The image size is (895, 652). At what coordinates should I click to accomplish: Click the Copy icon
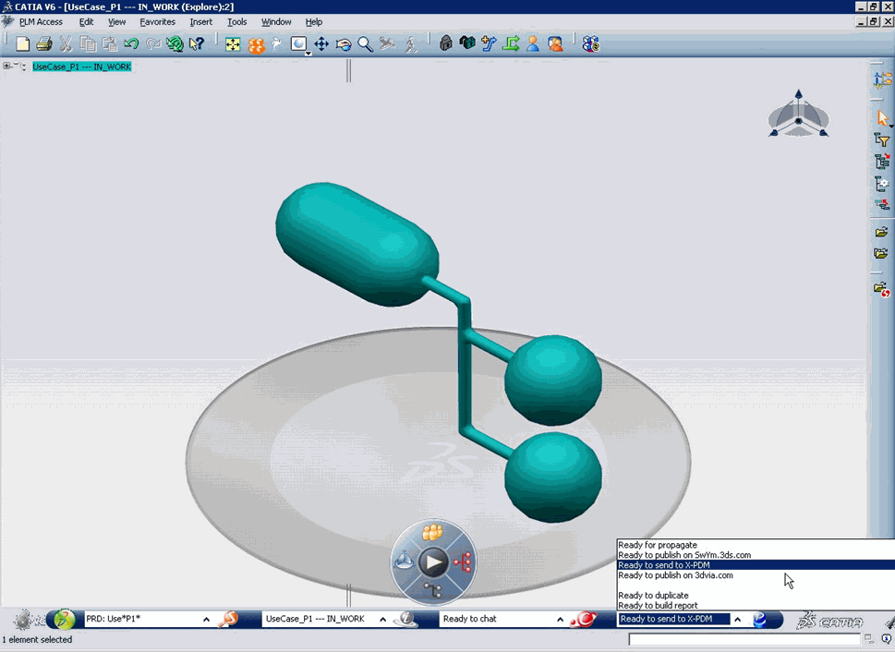(88, 44)
